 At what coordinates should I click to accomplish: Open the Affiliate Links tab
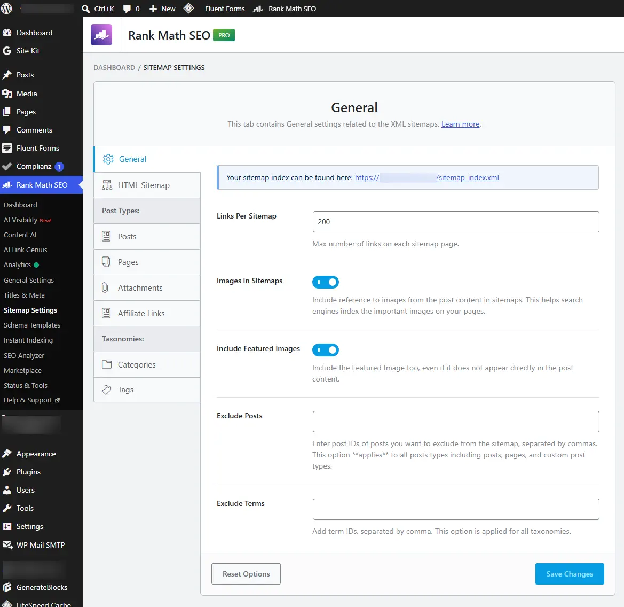pyautogui.click(x=147, y=314)
